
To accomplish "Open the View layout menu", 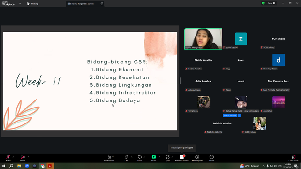I will (x=271, y=3).
